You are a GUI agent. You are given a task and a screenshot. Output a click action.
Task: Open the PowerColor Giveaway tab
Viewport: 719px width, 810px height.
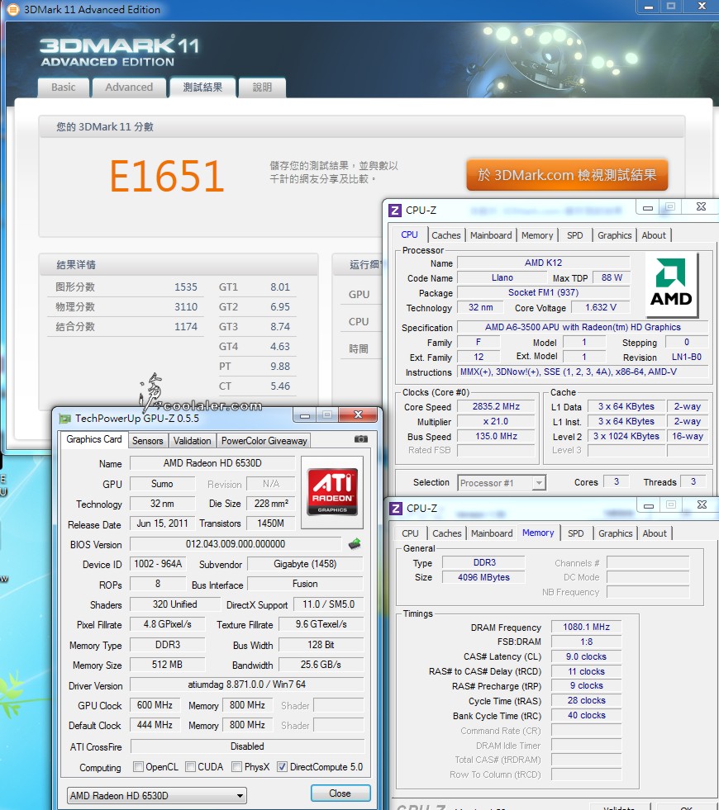point(264,441)
